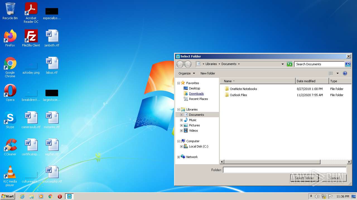The width and height of the screenshot is (357, 200).
Task: Select janboth.rtf file on desktop
Action: coord(52,38)
